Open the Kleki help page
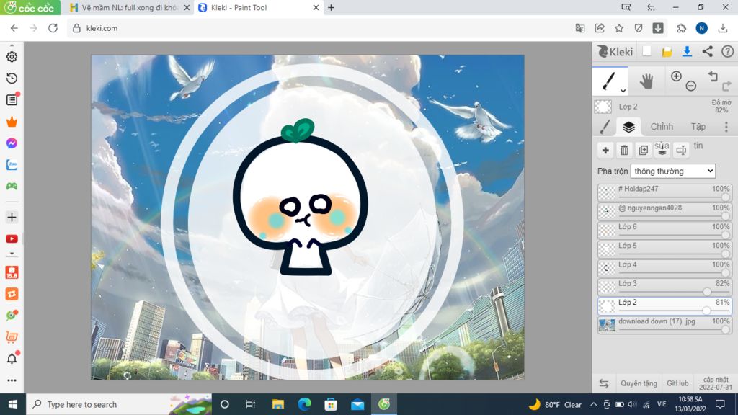Image resolution: width=738 pixels, height=415 pixels. click(728, 51)
